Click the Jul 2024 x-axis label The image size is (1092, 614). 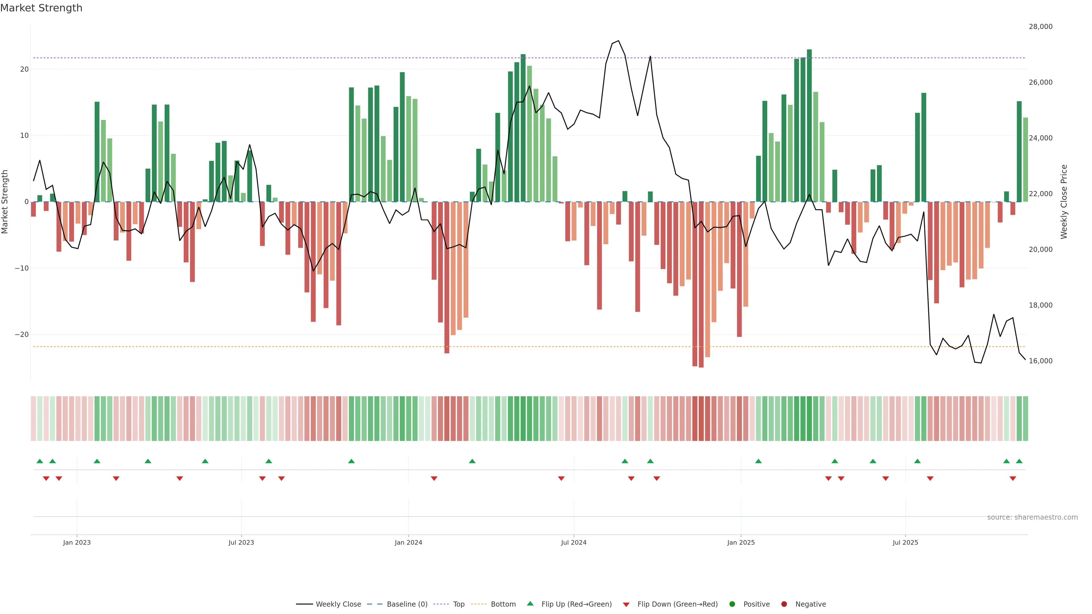point(574,542)
